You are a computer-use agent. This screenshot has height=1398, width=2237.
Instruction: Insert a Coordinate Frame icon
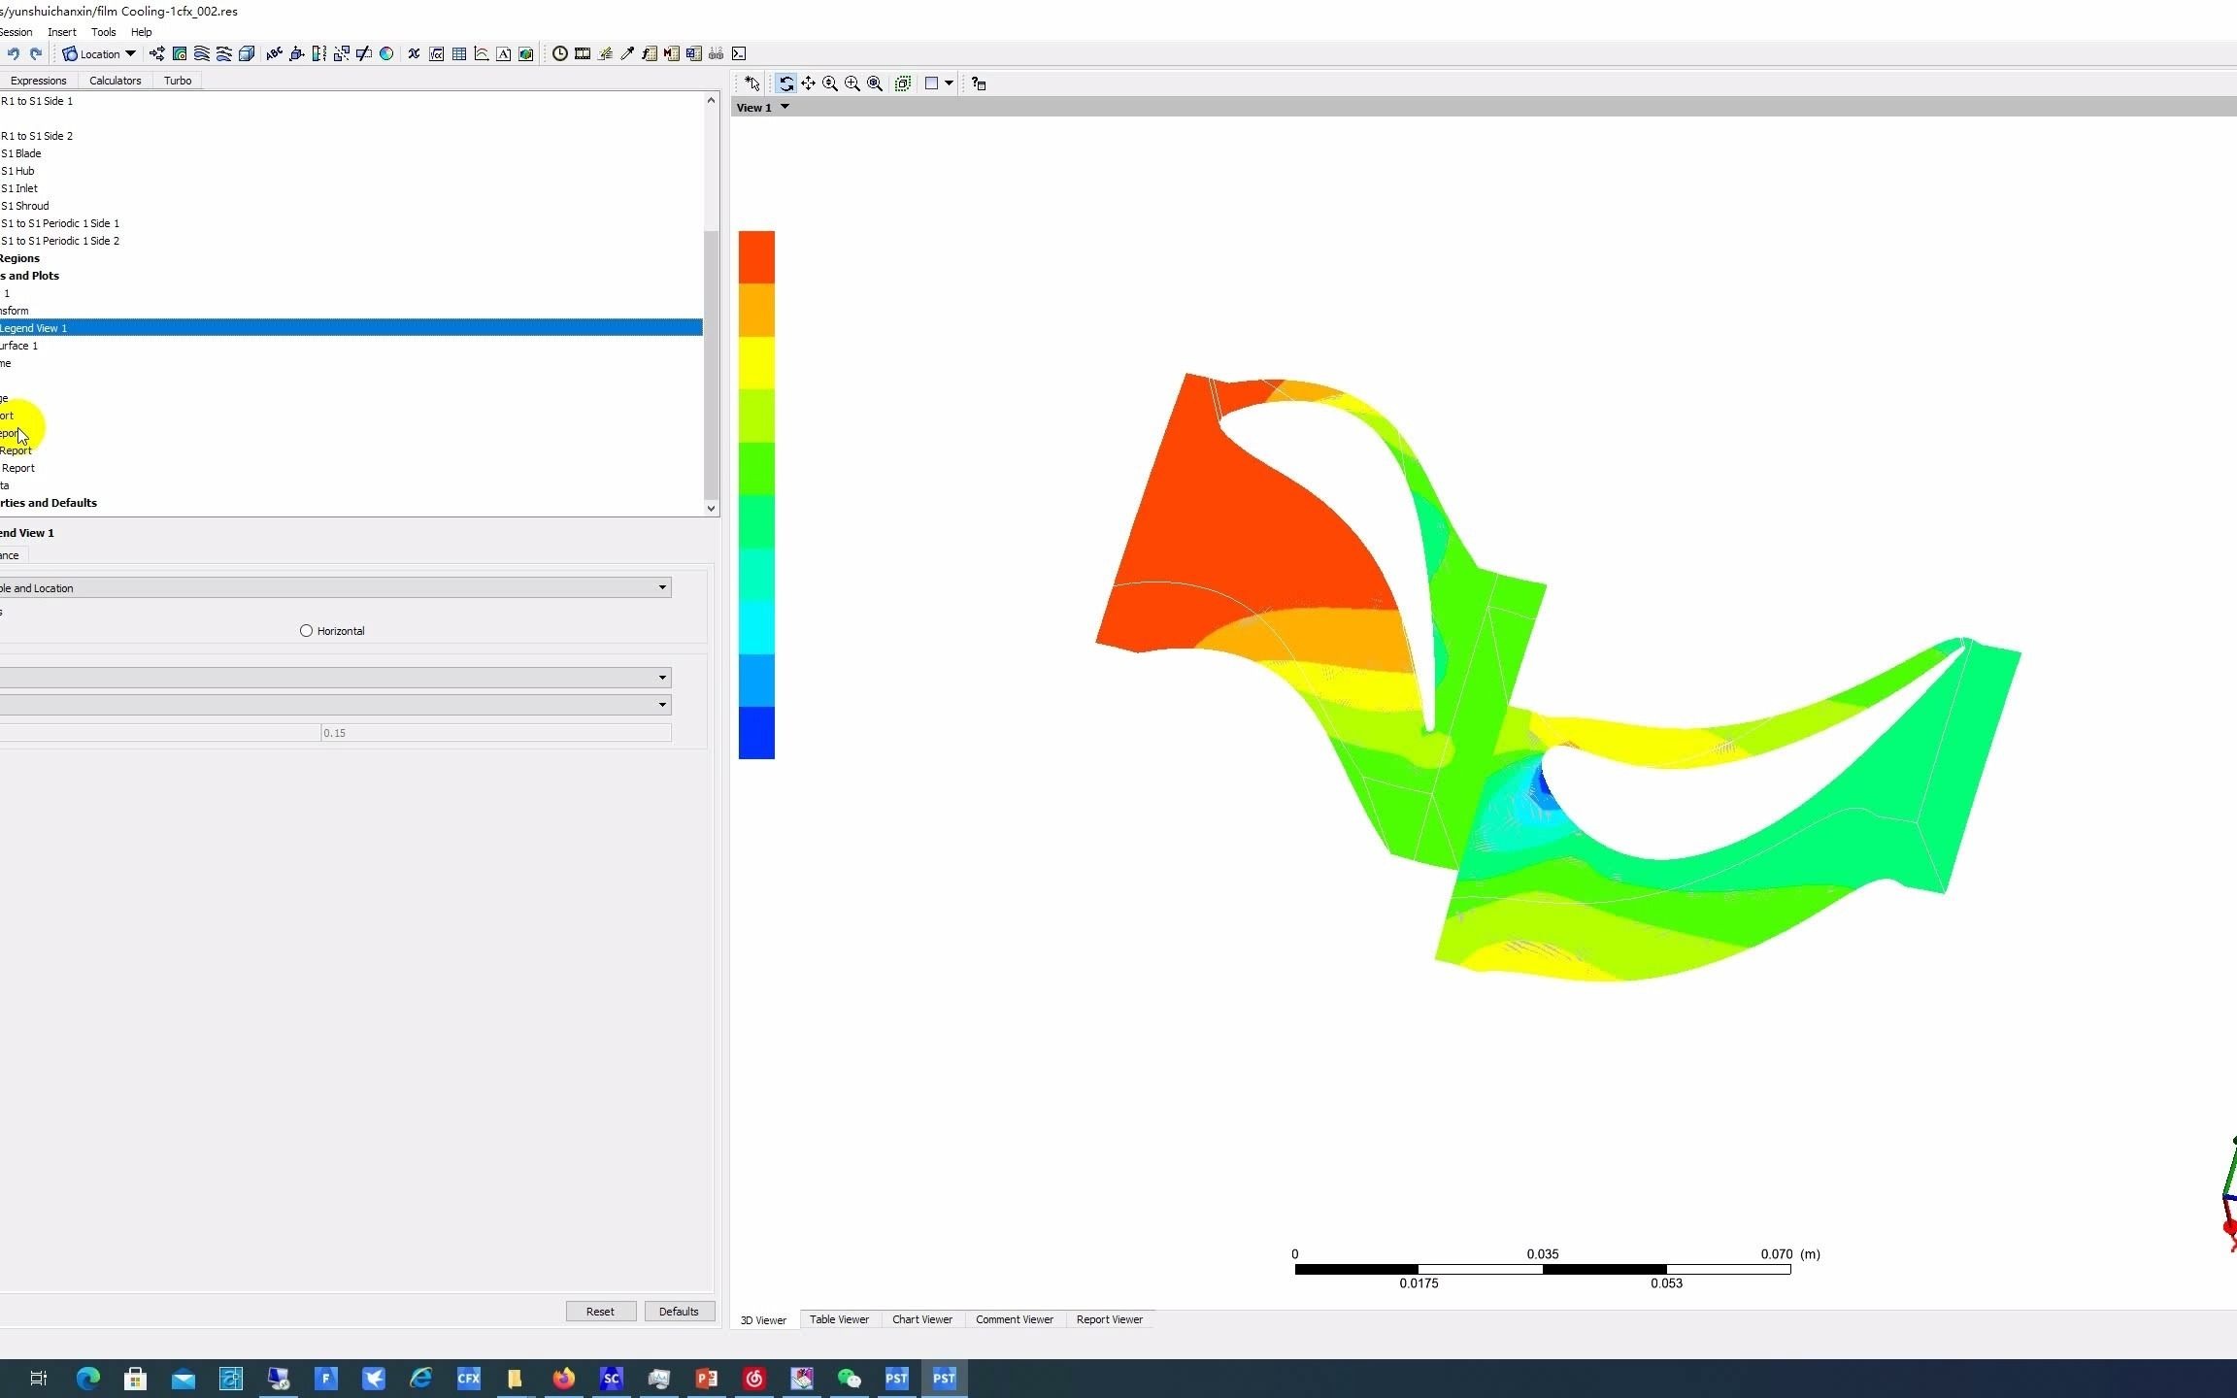point(297,54)
